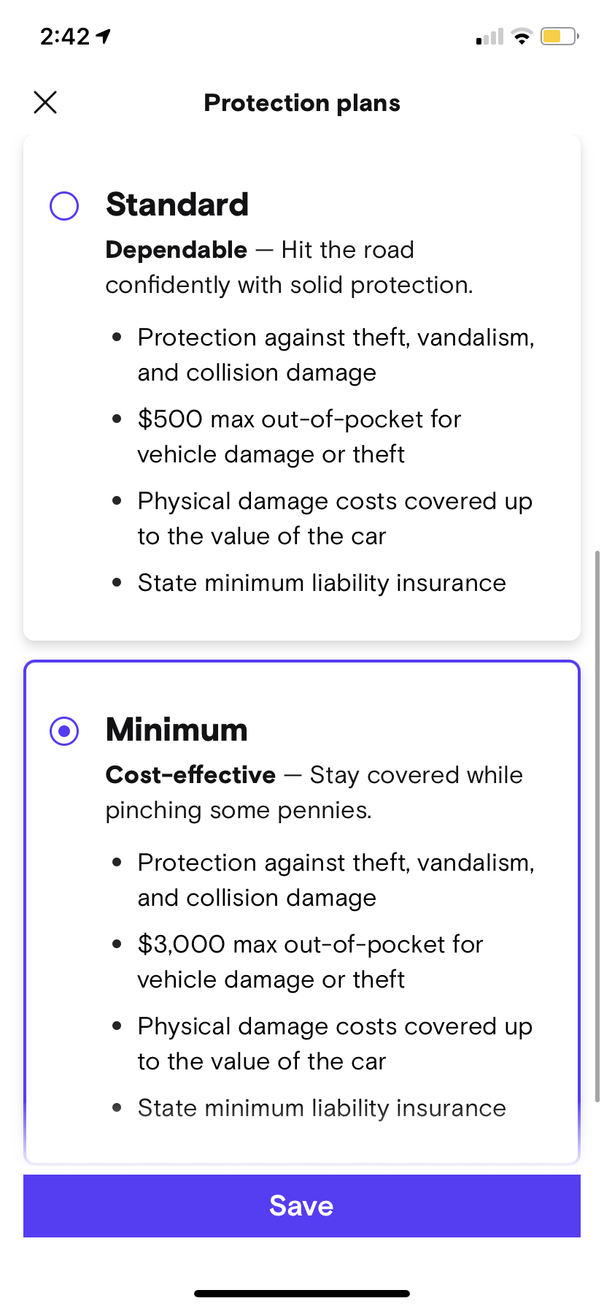Select the Standard plan radio button
This screenshot has width=604, height=1309.
click(x=64, y=206)
